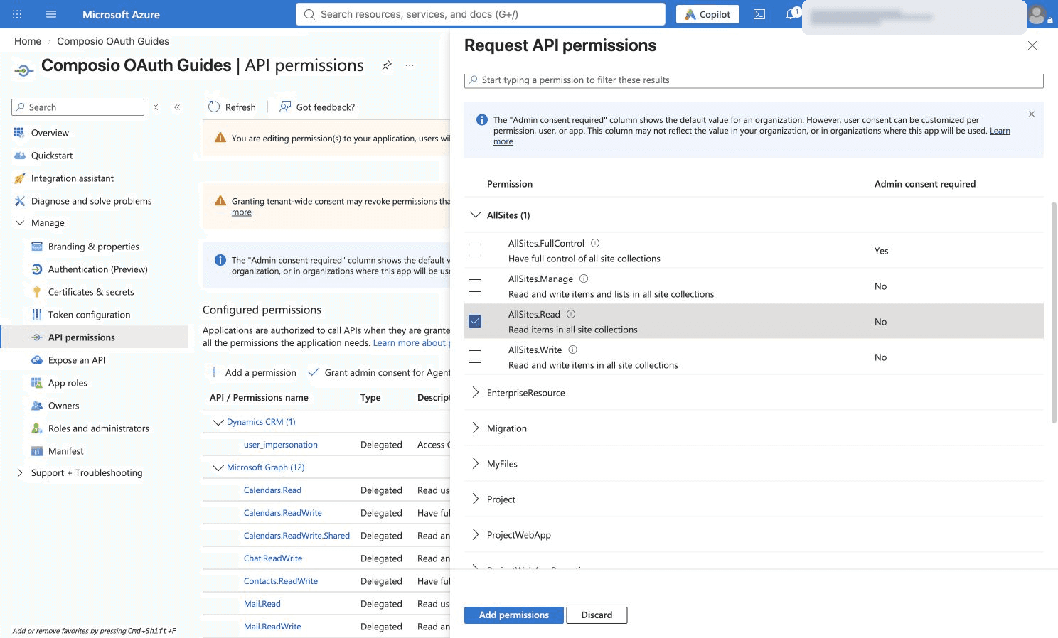
Task: Show info for AllSites.Read permission
Action: [571, 314]
